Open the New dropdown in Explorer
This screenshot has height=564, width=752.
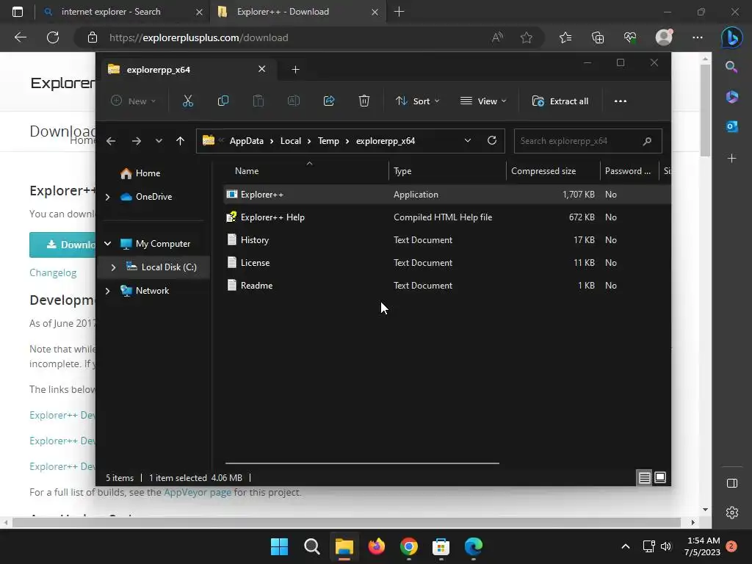tap(134, 101)
